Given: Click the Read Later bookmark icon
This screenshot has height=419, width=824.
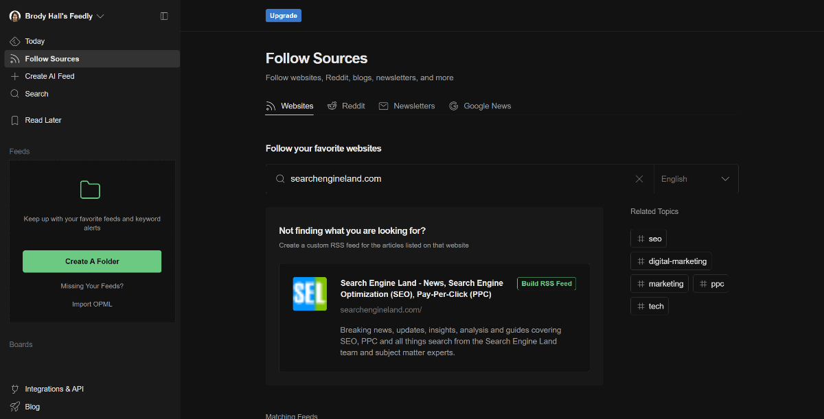Looking at the screenshot, I should (15, 120).
